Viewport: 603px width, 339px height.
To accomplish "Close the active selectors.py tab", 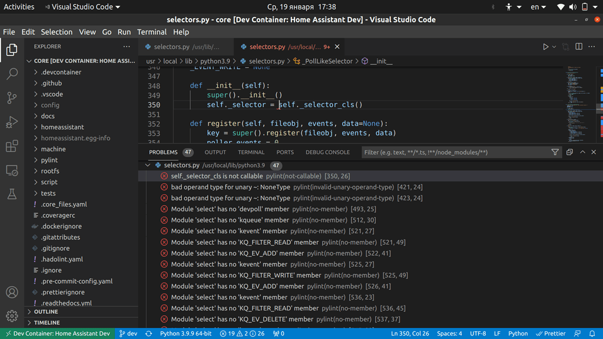I will click(337, 46).
